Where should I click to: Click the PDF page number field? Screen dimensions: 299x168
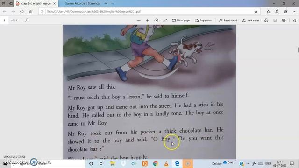pos(4,20)
